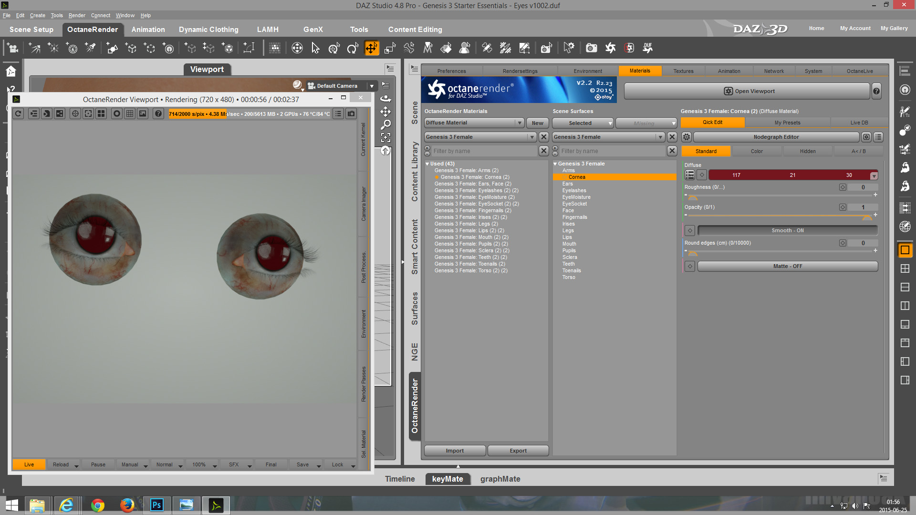916x515 pixels.
Task: Toggle the Smooth - ON button
Action: pyautogui.click(x=787, y=230)
